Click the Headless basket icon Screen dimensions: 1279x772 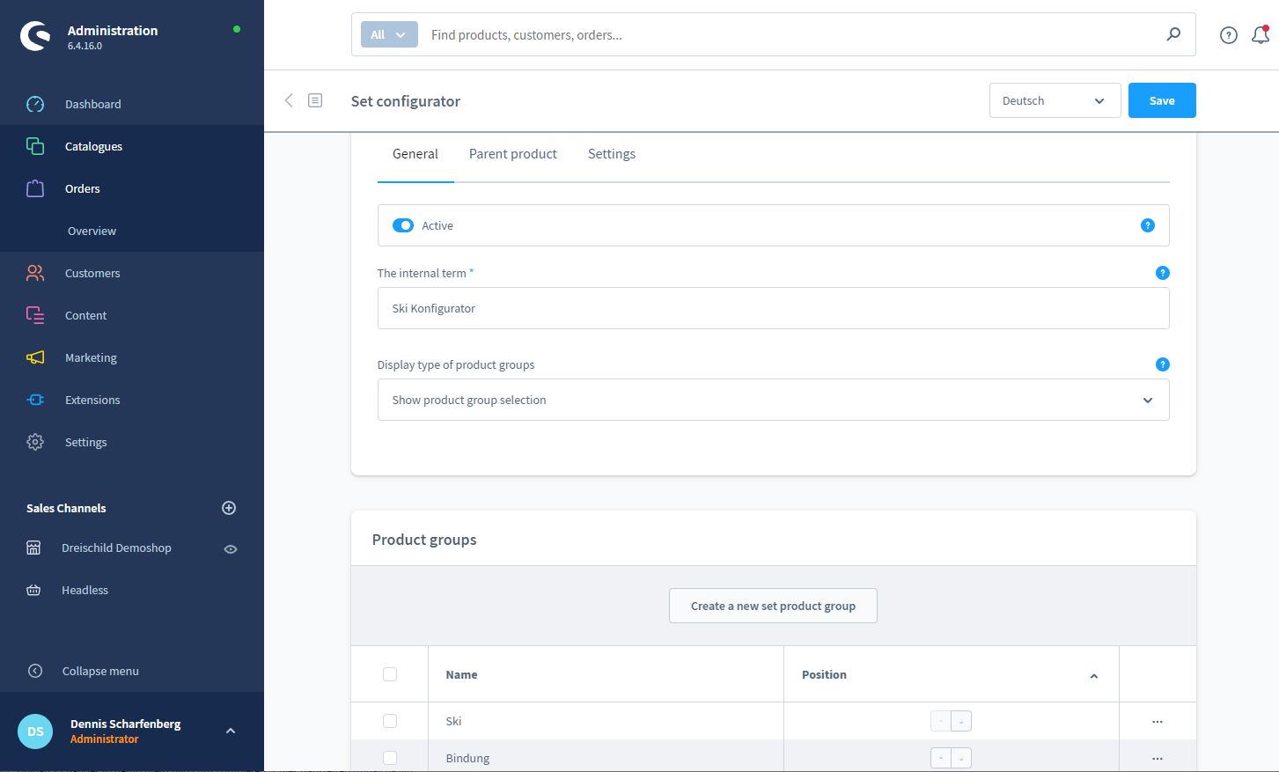[33, 590]
